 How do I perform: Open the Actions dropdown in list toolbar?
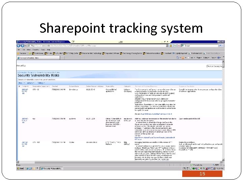[30, 83]
